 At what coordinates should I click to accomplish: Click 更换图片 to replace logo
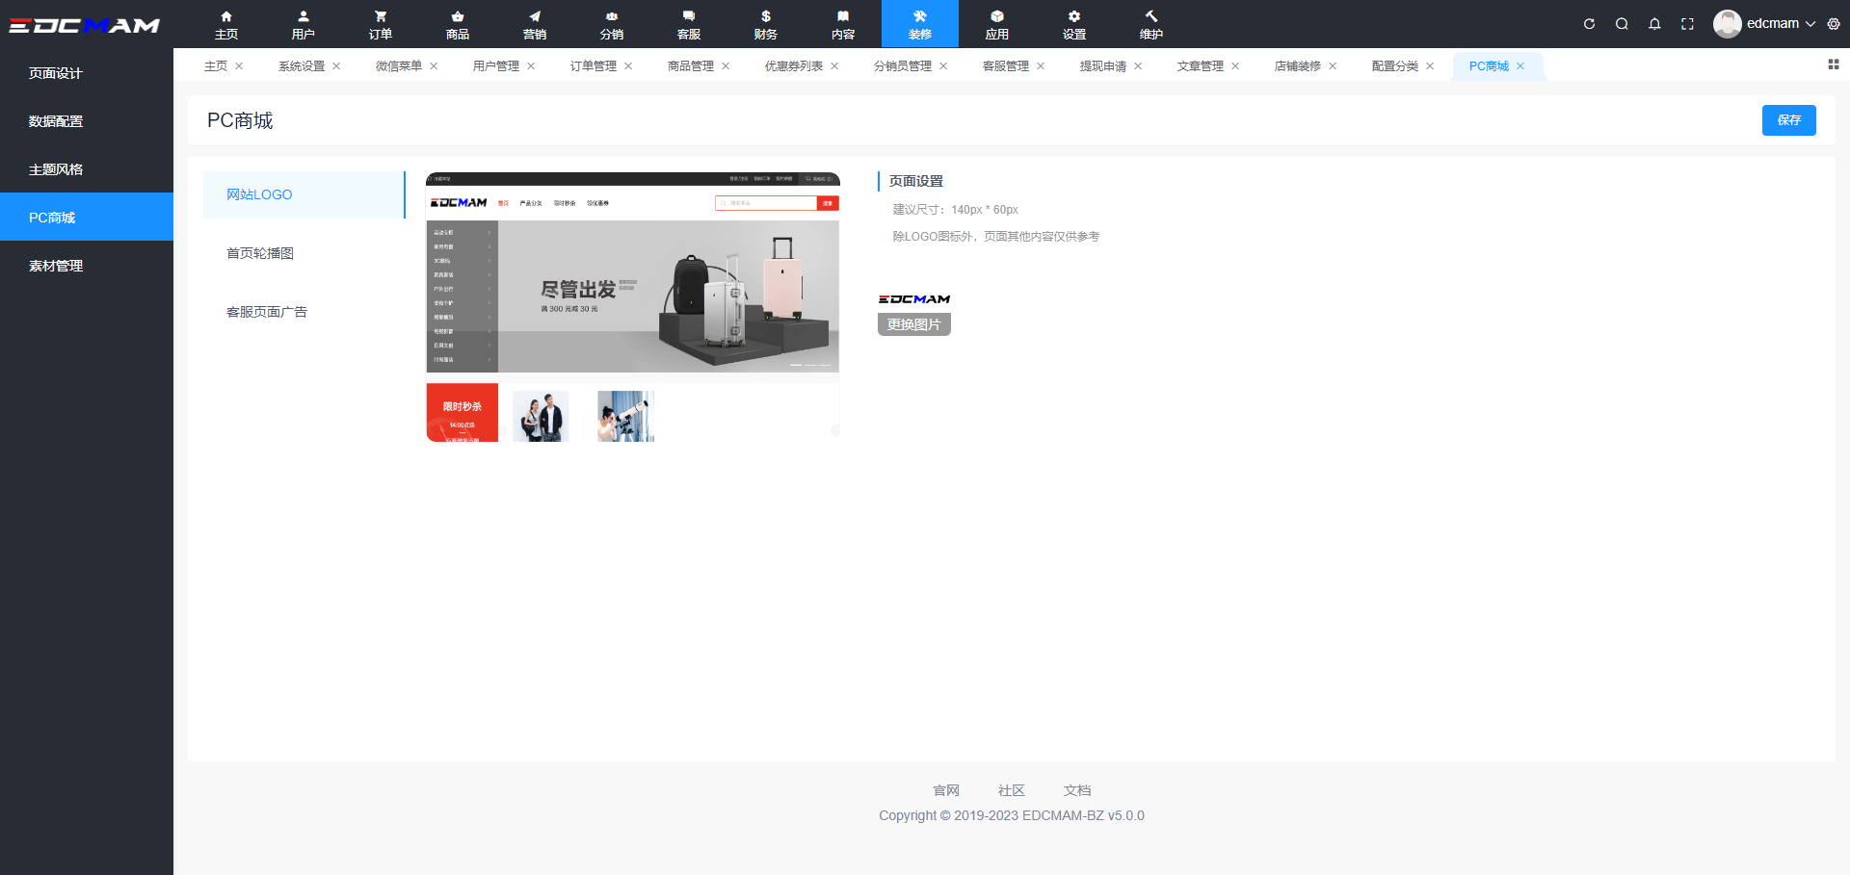pos(913,324)
